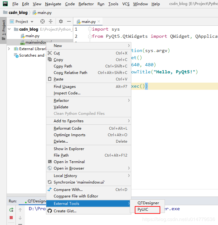Image resolution: width=218 pixels, height=225 pixels.
Task: Click the Cut scissors icon in context menu
Action: [x=50, y=53]
